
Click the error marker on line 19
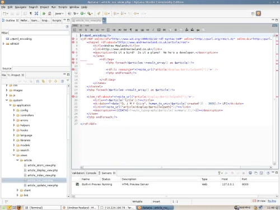pyautogui.click(x=73, y=96)
